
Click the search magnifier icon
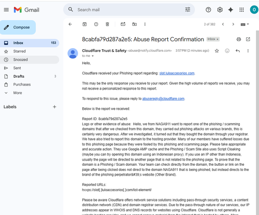[70, 9]
